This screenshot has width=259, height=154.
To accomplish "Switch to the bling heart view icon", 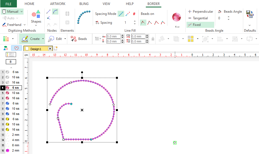I will tap(17, 48).
